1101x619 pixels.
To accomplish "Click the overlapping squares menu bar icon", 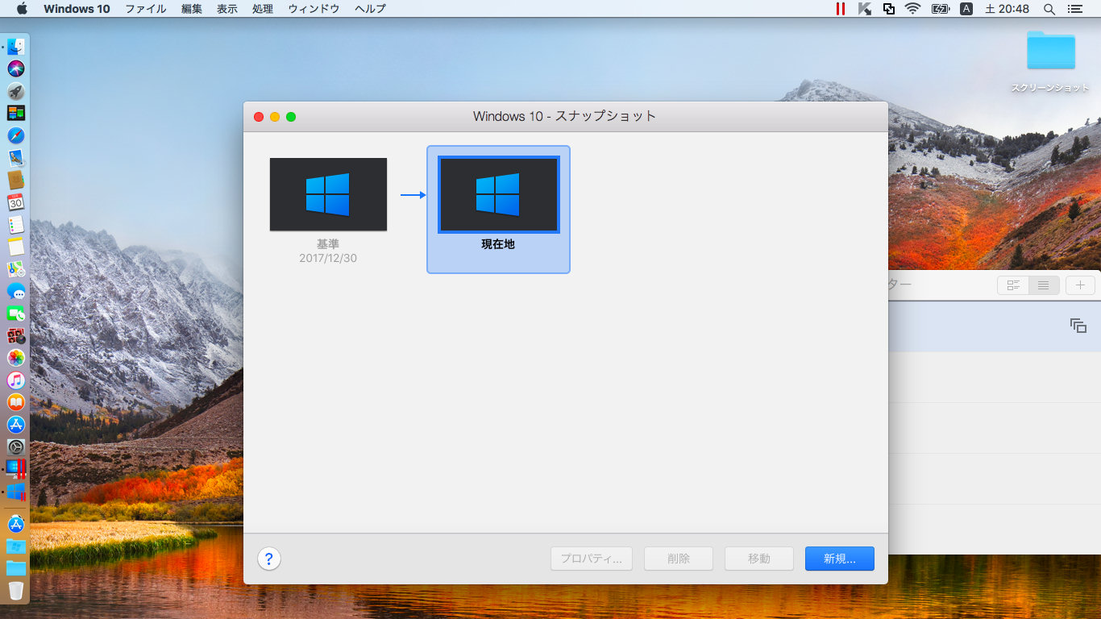I will tap(889, 9).
